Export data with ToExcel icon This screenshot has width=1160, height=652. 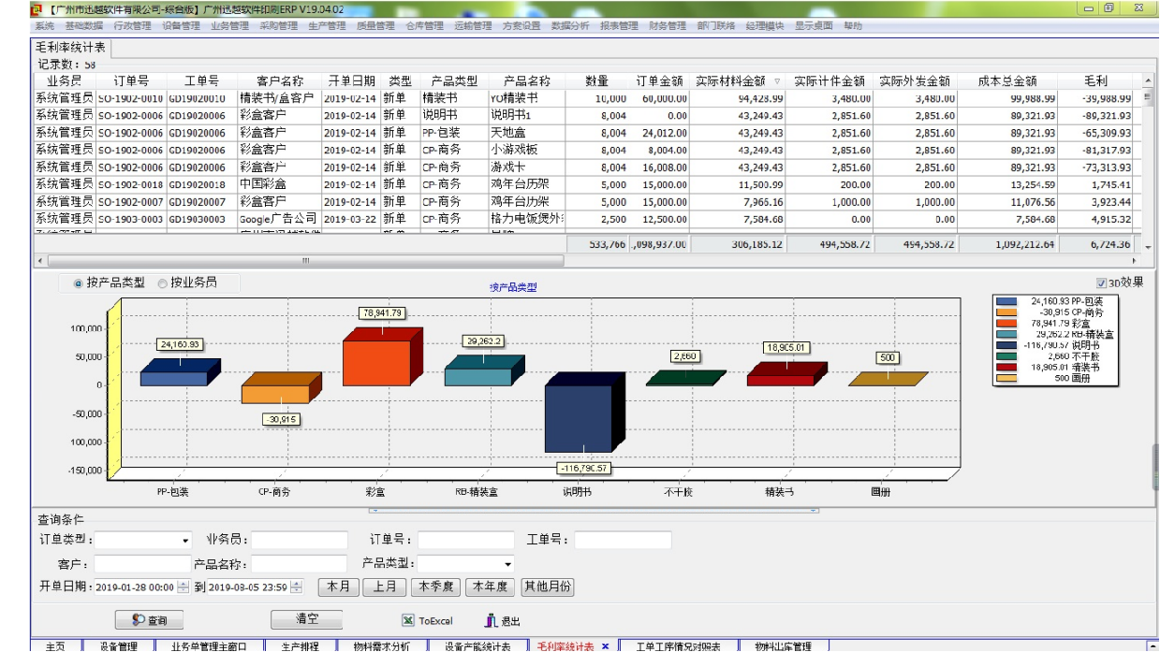pyautogui.click(x=407, y=620)
